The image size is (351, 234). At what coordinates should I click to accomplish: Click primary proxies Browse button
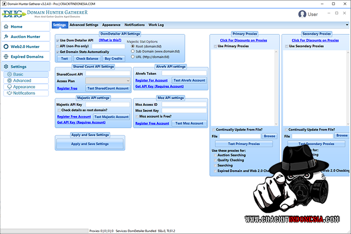269,136
